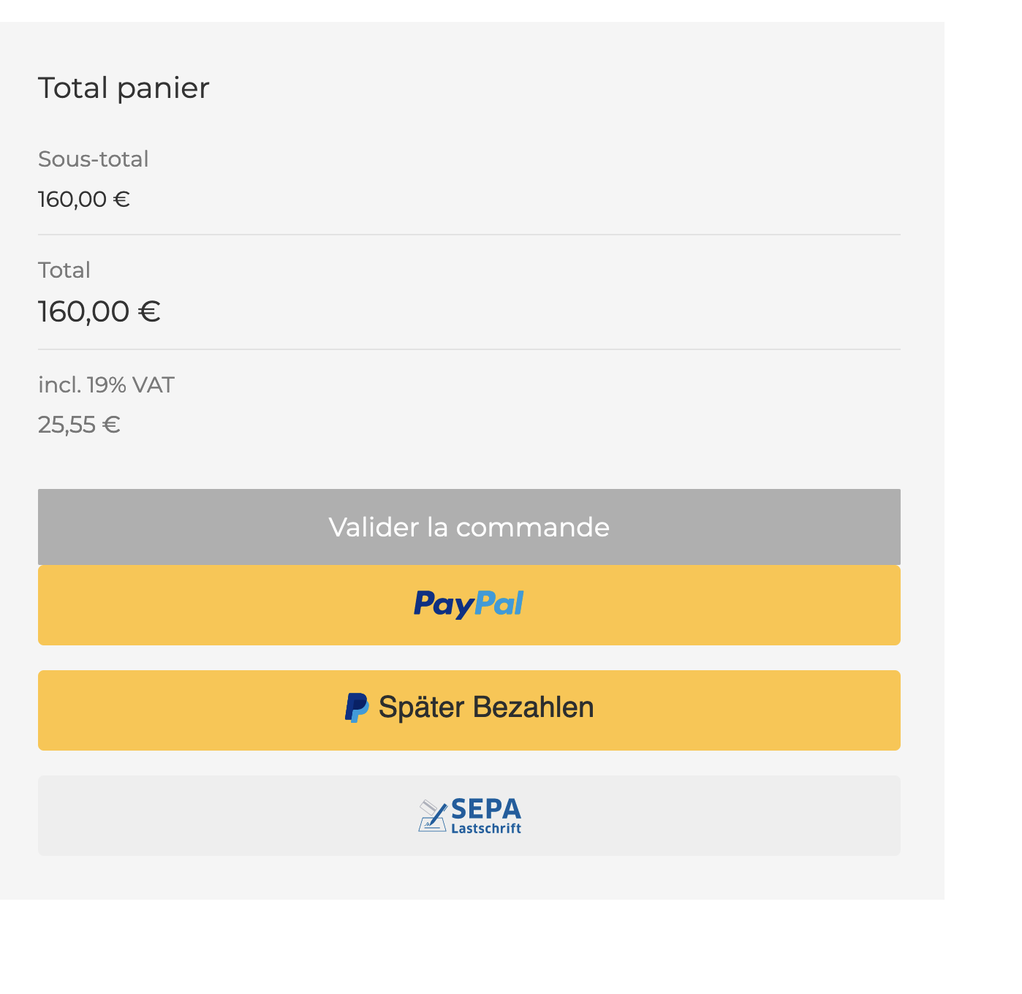Click the VAT amount 25,55 €
Image resolution: width=1022 pixels, height=994 pixels.
point(79,425)
